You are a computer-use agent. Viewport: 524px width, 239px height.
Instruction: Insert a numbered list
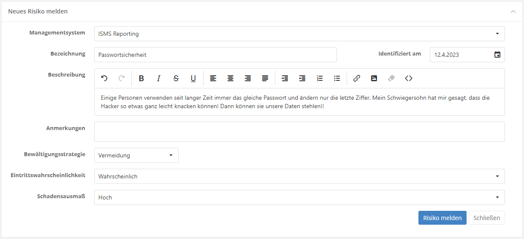pyautogui.click(x=320, y=78)
